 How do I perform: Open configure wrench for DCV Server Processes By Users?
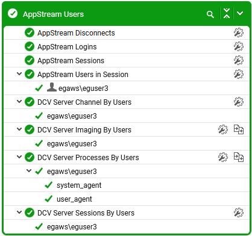click(223, 157)
